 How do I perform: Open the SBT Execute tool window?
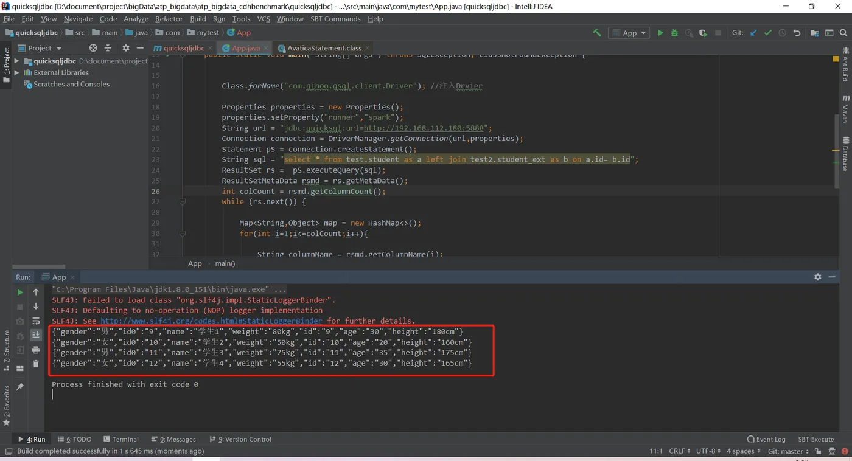coord(815,439)
